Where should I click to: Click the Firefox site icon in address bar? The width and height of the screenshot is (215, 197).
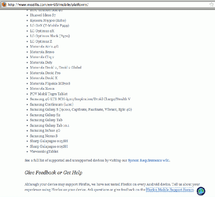(4, 4)
